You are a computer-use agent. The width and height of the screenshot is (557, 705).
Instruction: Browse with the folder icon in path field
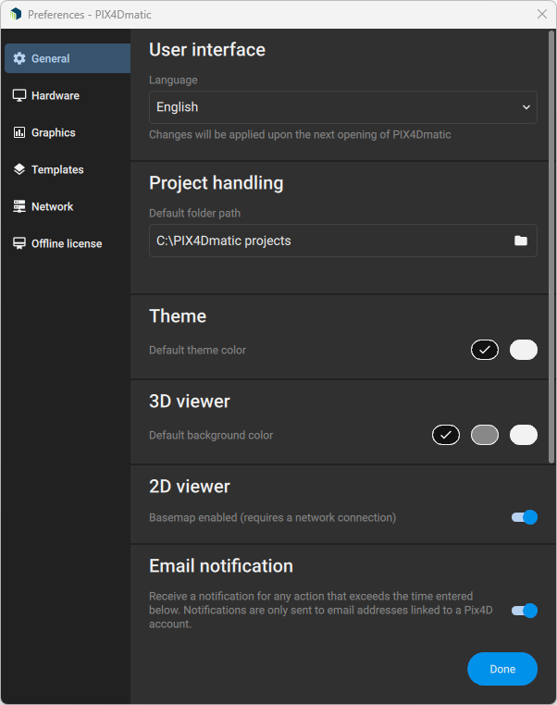(x=521, y=241)
